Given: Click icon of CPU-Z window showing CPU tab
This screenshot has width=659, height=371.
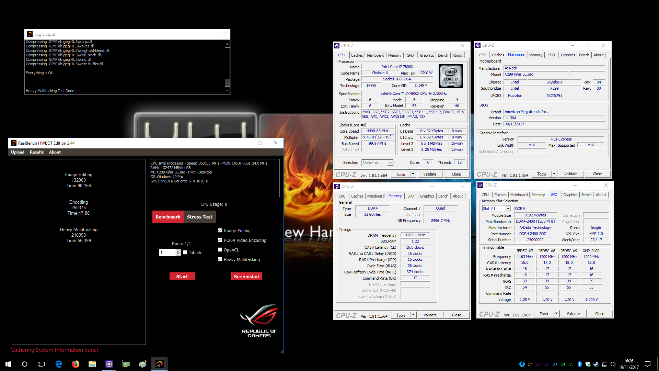Looking at the screenshot, I should 337,45.
